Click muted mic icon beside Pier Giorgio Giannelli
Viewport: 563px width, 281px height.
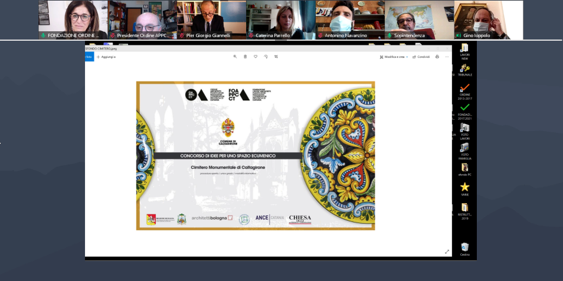click(182, 35)
